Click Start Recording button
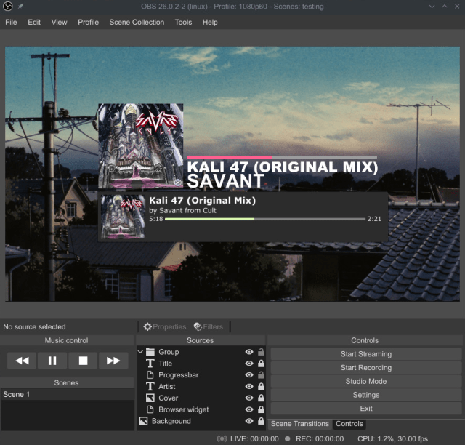The height and width of the screenshot is (445, 465). pos(366,368)
